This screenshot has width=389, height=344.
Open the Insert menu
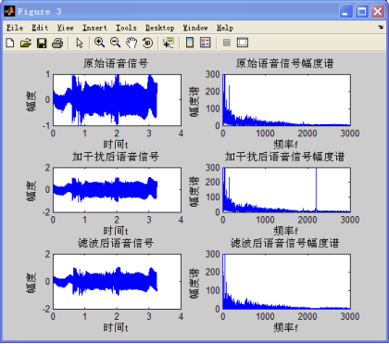(x=94, y=28)
